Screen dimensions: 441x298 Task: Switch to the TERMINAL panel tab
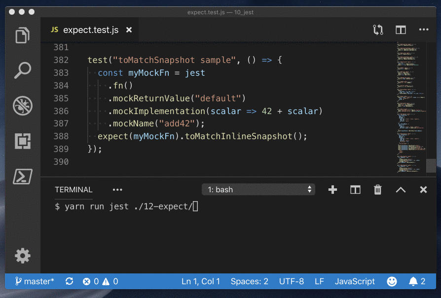(73, 190)
